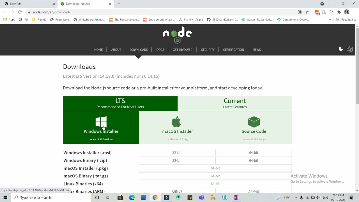Click the taskbar search box
Screen dimensions: 359x202
point(51,198)
